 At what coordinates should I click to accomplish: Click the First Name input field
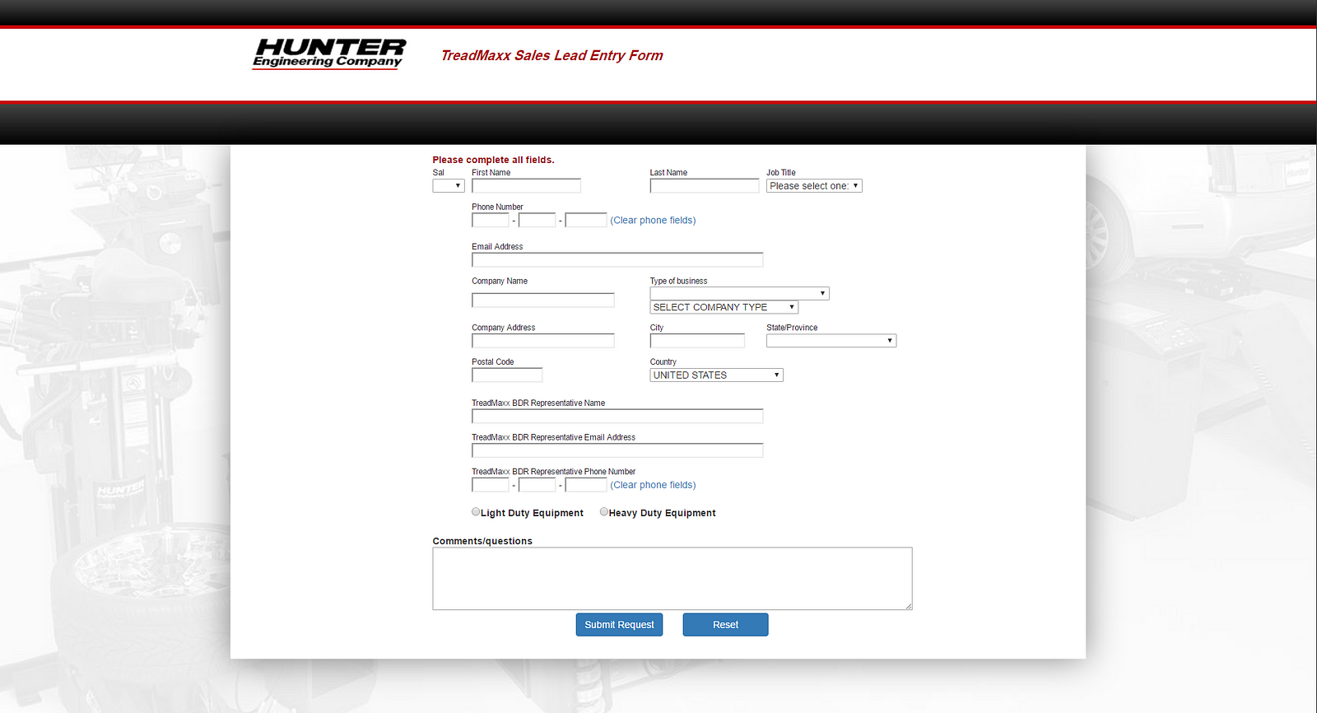pos(526,186)
